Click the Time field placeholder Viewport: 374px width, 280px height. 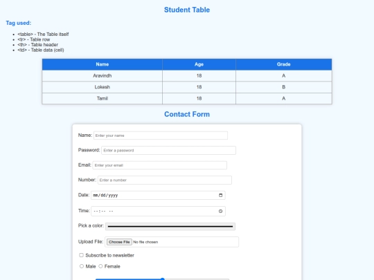(103, 211)
